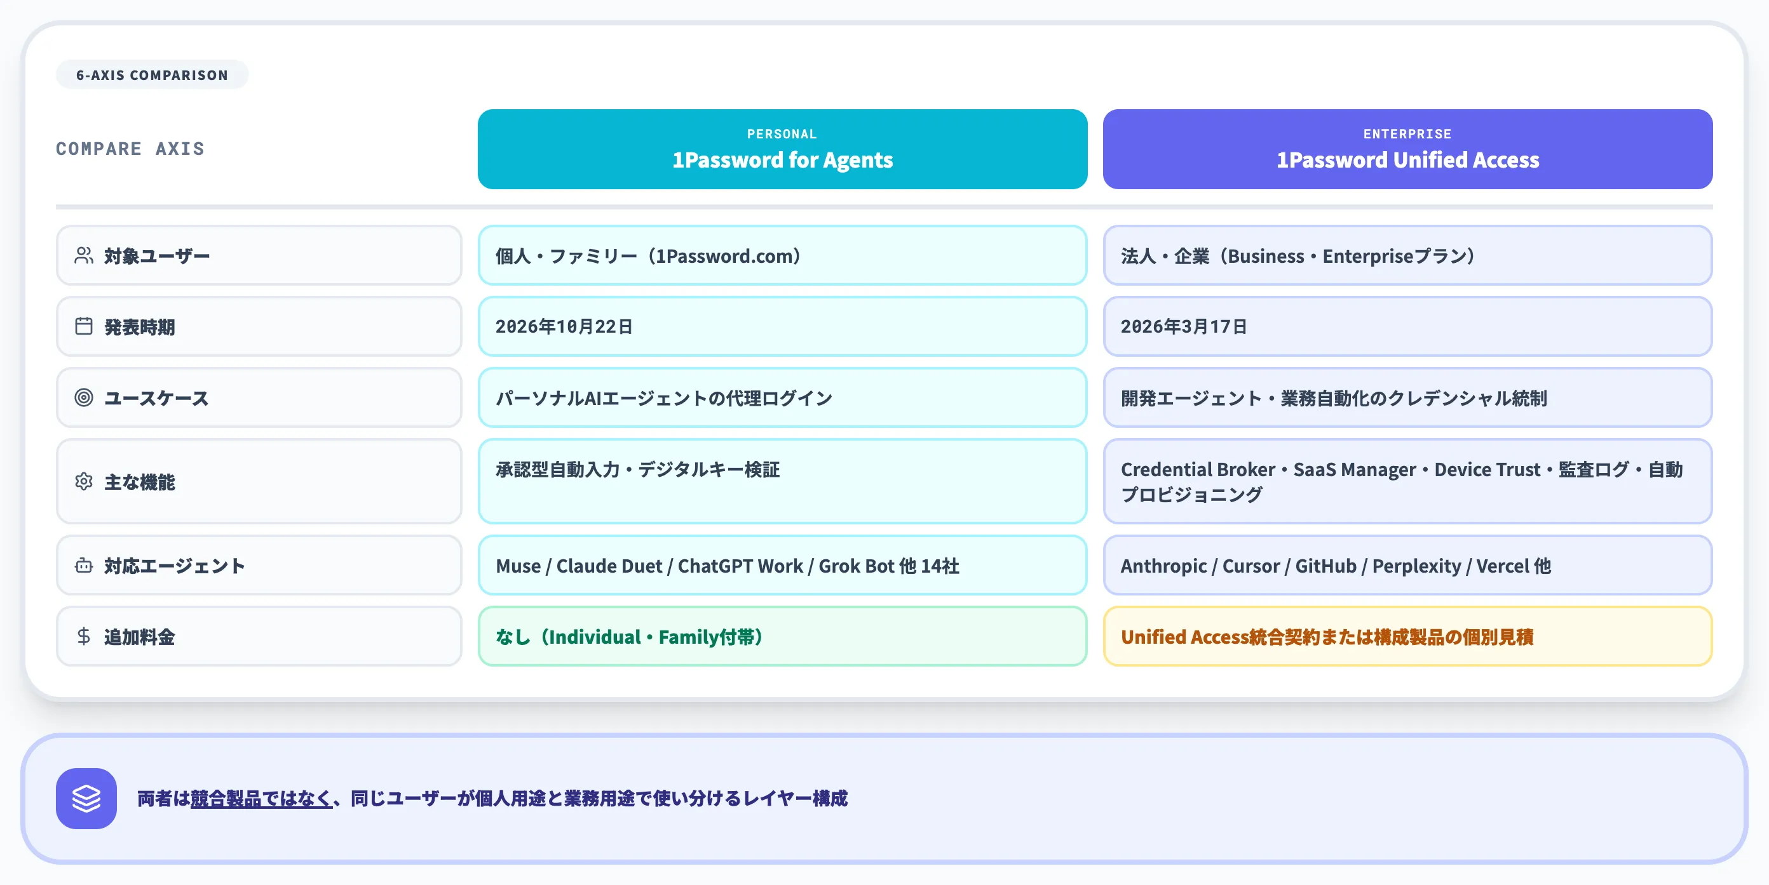Open the underlined 競合製品ではなく link
1769x885 pixels.
click(261, 799)
